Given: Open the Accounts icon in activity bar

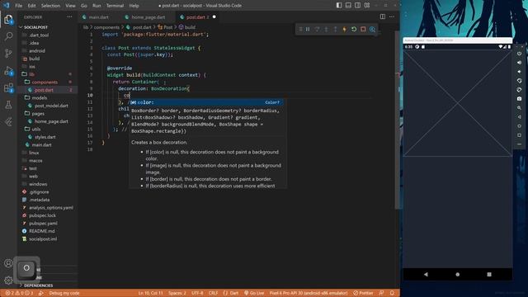Looking at the screenshot, I should pos(8,263).
